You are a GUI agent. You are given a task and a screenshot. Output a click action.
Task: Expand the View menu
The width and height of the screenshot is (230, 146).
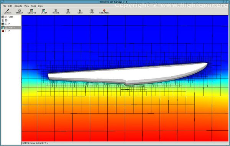tap(26, 6)
